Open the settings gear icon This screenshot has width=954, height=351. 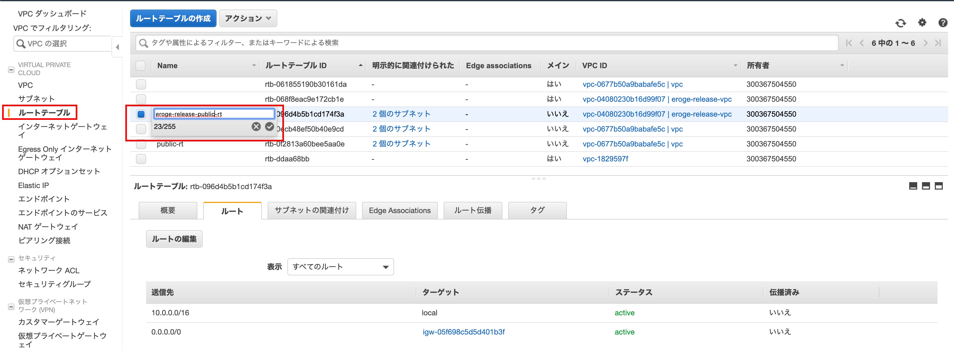[922, 23]
